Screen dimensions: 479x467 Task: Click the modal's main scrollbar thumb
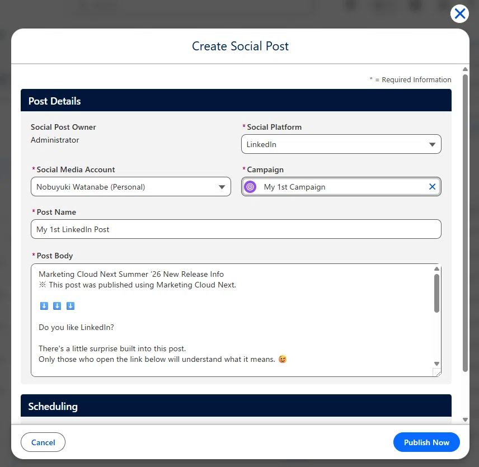tap(465, 223)
